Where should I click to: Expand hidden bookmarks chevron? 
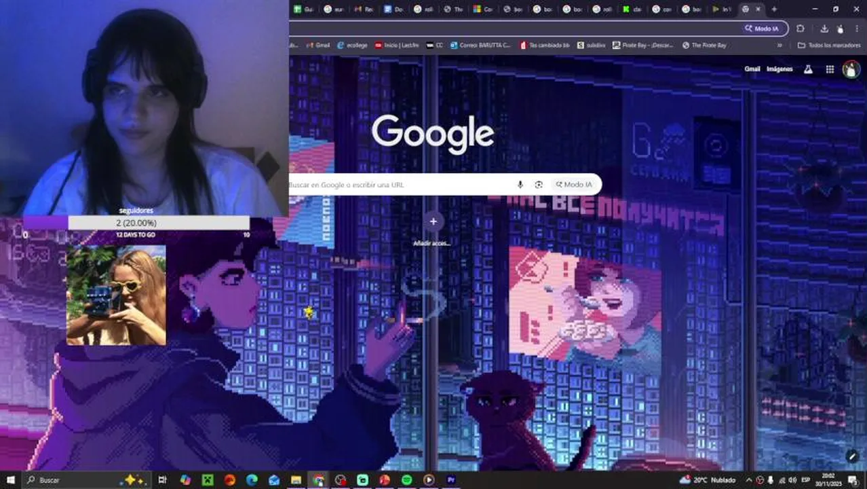[779, 46]
